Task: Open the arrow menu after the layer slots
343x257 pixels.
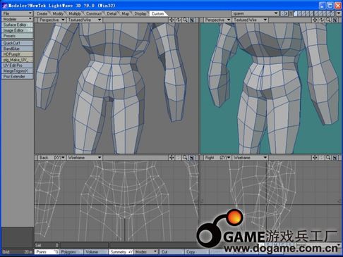Action: pyautogui.click(x=339, y=13)
